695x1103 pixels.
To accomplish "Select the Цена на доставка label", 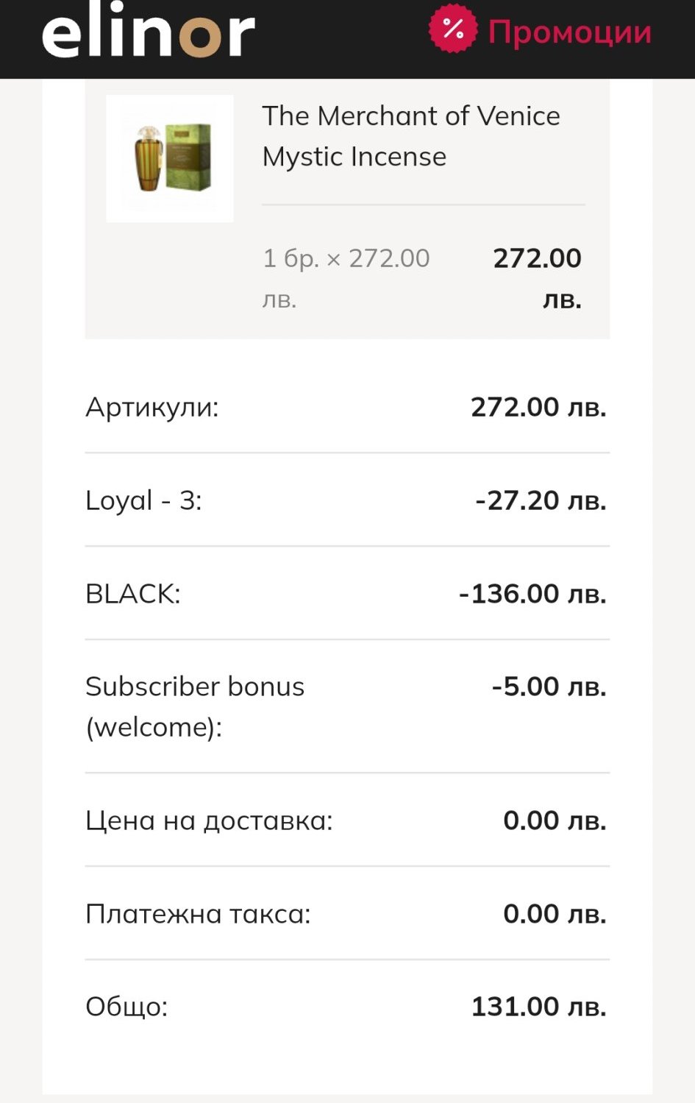I will [209, 820].
